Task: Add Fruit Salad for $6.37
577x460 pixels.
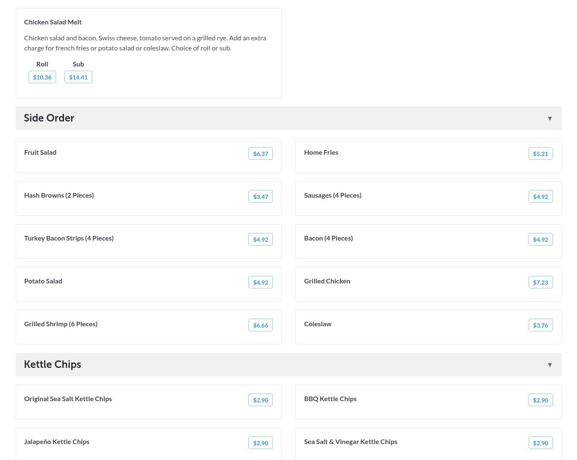Action: (x=260, y=154)
